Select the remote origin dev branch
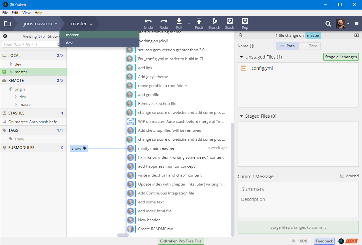This screenshot has width=362, height=245. point(34,97)
